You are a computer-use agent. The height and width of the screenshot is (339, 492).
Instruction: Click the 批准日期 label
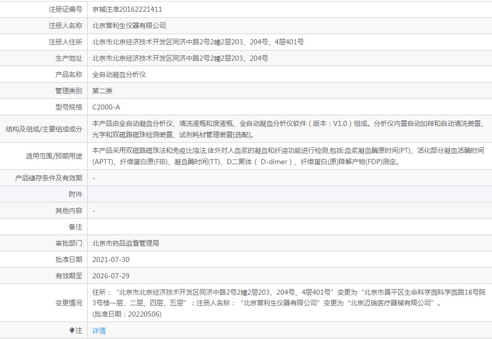pos(69,259)
